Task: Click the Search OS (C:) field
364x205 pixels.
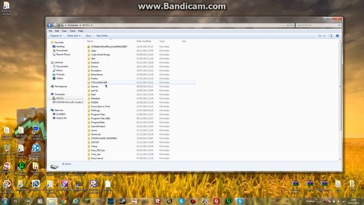Action: (318, 25)
